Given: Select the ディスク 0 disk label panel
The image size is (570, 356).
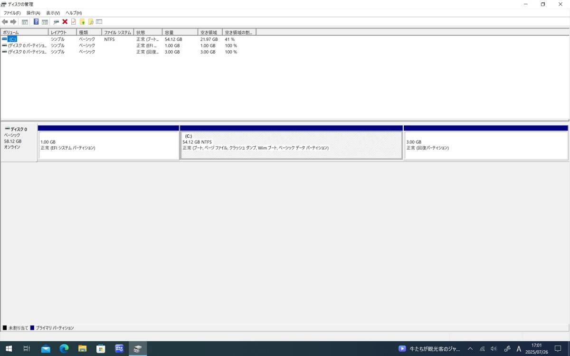Looking at the screenshot, I should [19, 143].
